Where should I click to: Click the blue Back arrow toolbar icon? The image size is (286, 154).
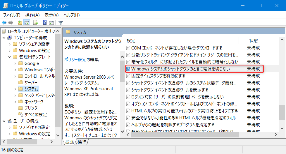[4, 23]
